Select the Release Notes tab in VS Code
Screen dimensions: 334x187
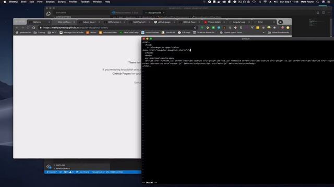126,12
